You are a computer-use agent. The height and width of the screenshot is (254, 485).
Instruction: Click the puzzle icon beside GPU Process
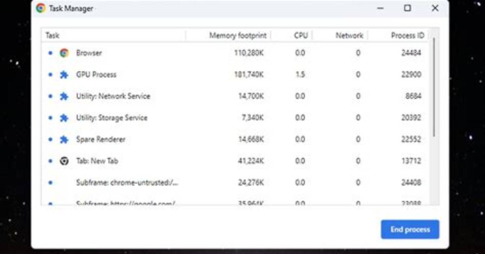click(x=64, y=75)
